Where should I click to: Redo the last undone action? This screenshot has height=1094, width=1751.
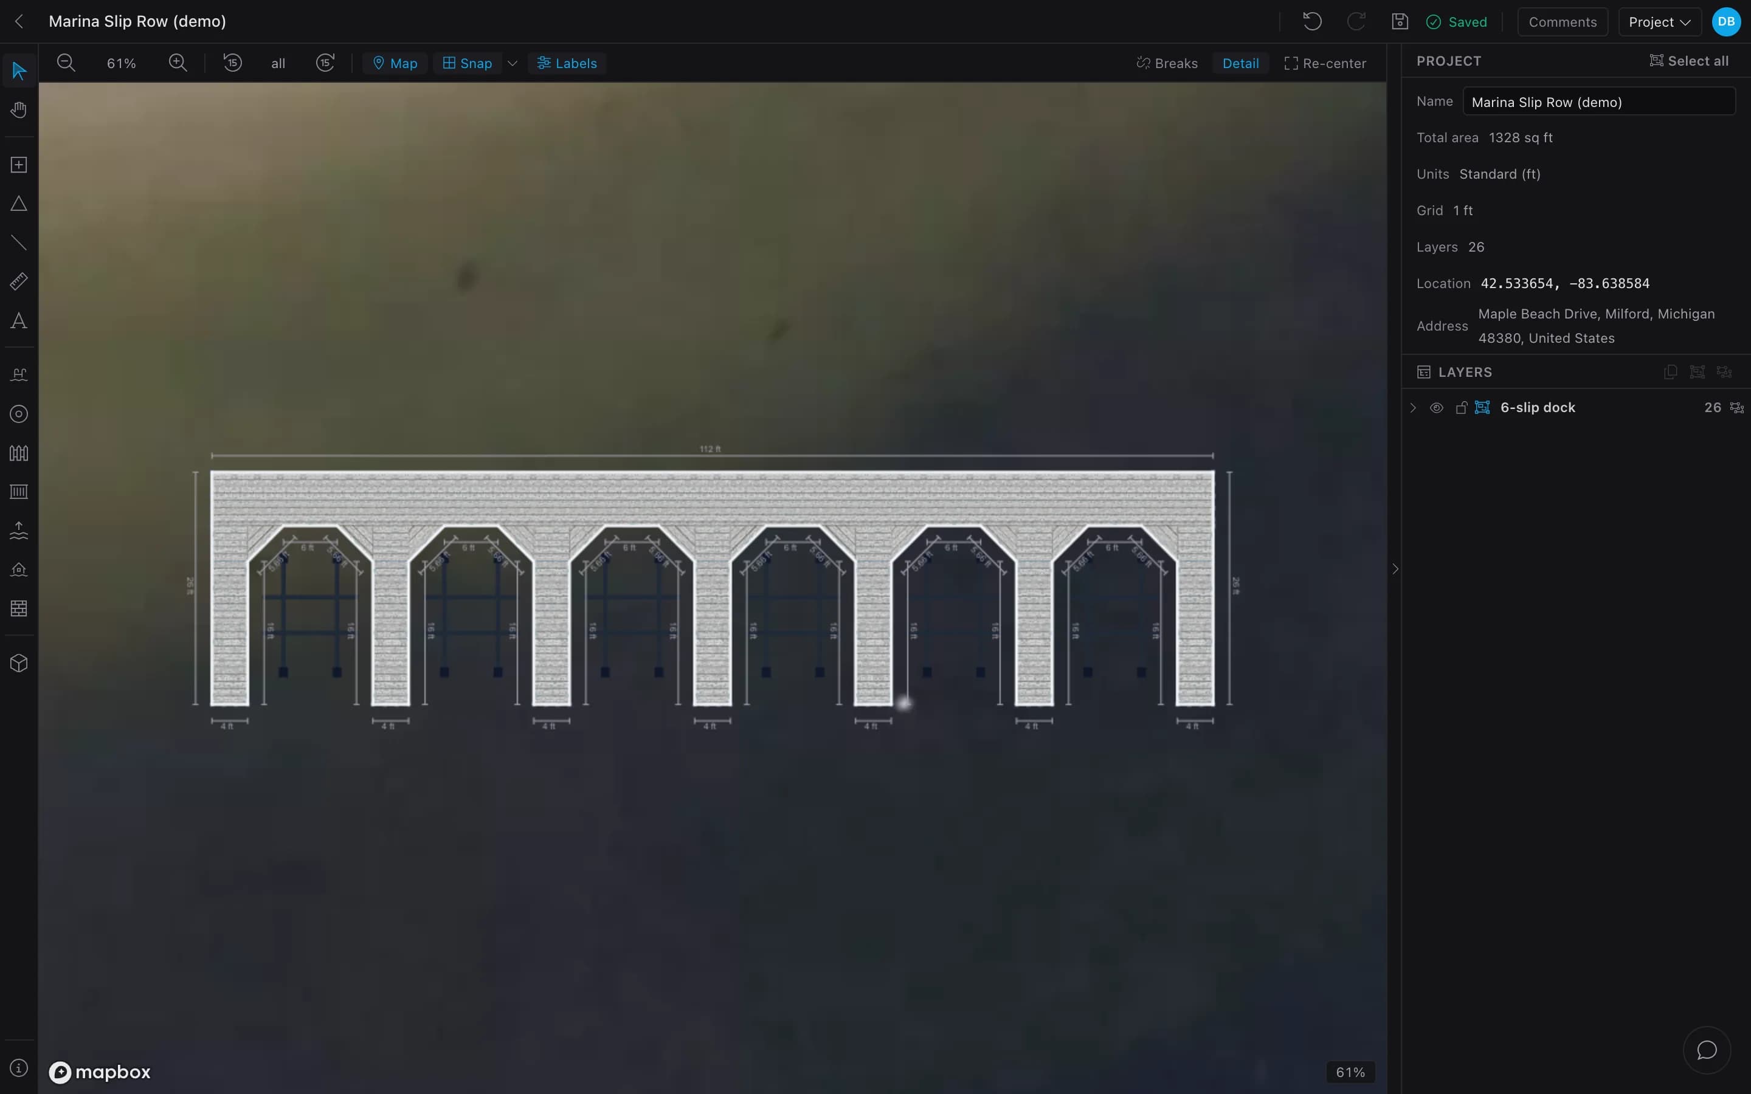coord(1356,22)
